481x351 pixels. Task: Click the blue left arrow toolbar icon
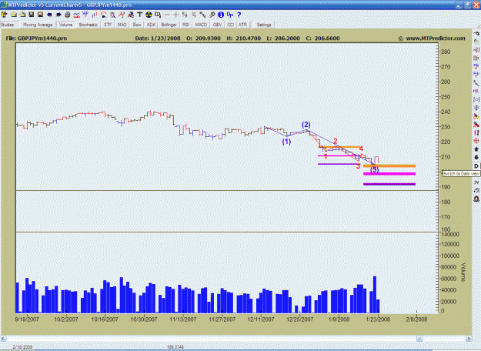(x=49, y=15)
